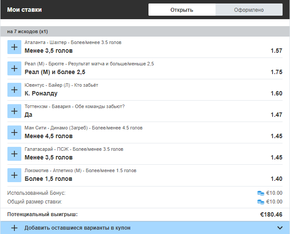Click the €180.46 potential winnings
Image resolution: width=290 pixels, height=234 pixels.
[x=271, y=214]
